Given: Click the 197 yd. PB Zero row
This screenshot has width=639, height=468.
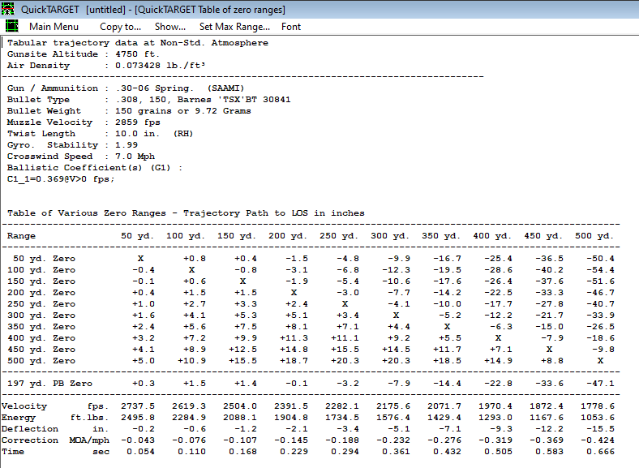Looking at the screenshot, I should (311, 383).
